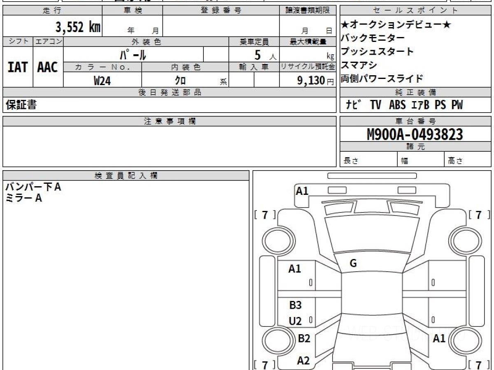
Task: Click the 譲渡書類期限 header
Action: (308, 11)
